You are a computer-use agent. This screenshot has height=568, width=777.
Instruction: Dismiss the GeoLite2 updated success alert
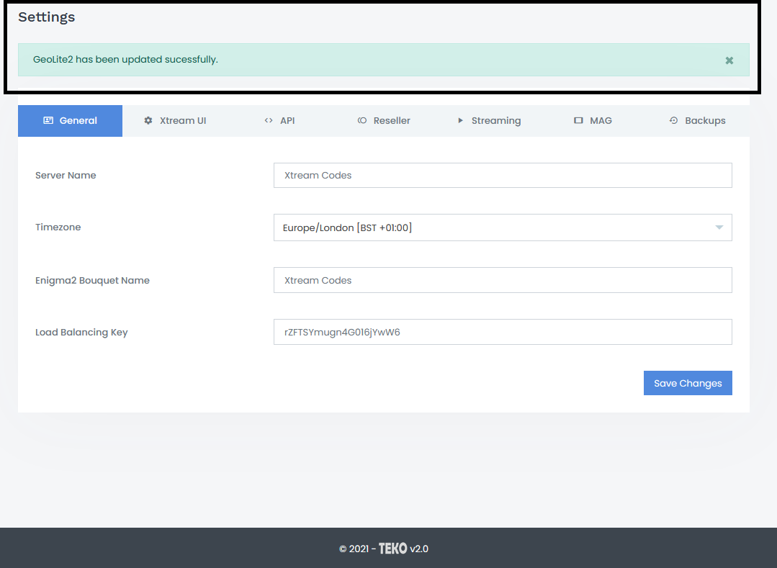(x=729, y=60)
